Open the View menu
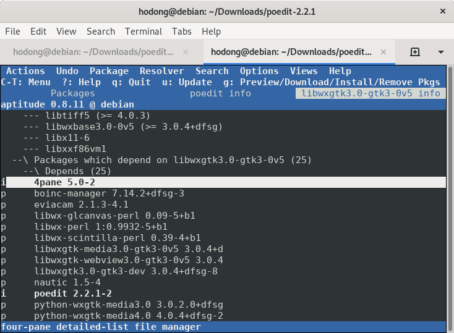 click(66, 32)
